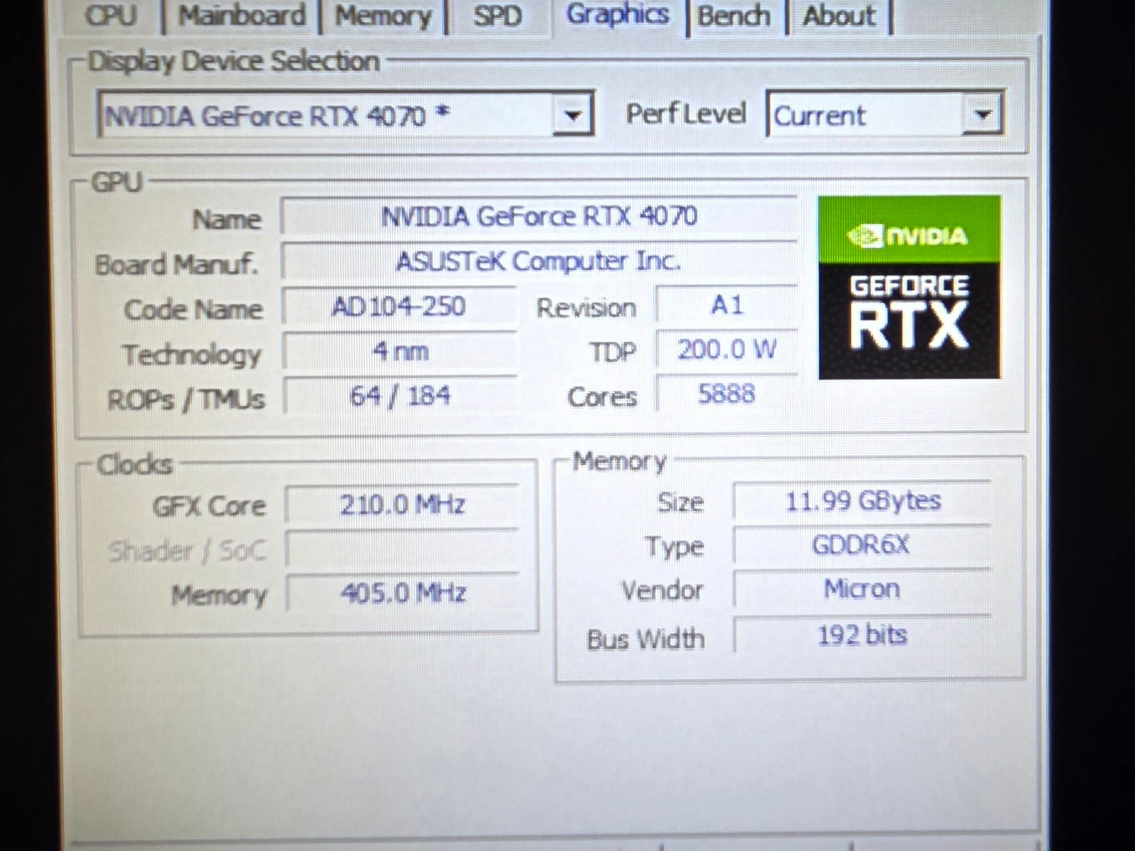Image resolution: width=1135 pixels, height=851 pixels.
Task: Click the 5888 cores value
Action: coord(727,394)
